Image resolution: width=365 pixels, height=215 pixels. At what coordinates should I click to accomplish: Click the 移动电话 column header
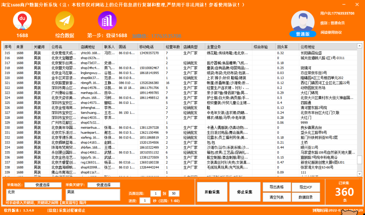[151, 47]
